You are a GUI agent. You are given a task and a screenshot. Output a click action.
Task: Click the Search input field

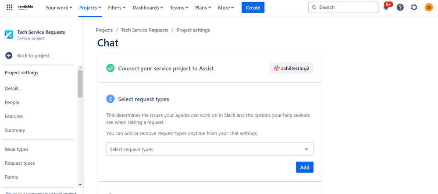coord(343,7)
